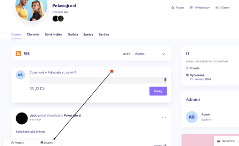This screenshot has width=239, height=146.
Task: Click the Admin KŠ avatar in the Admini panel
Action: click(x=192, y=117)
